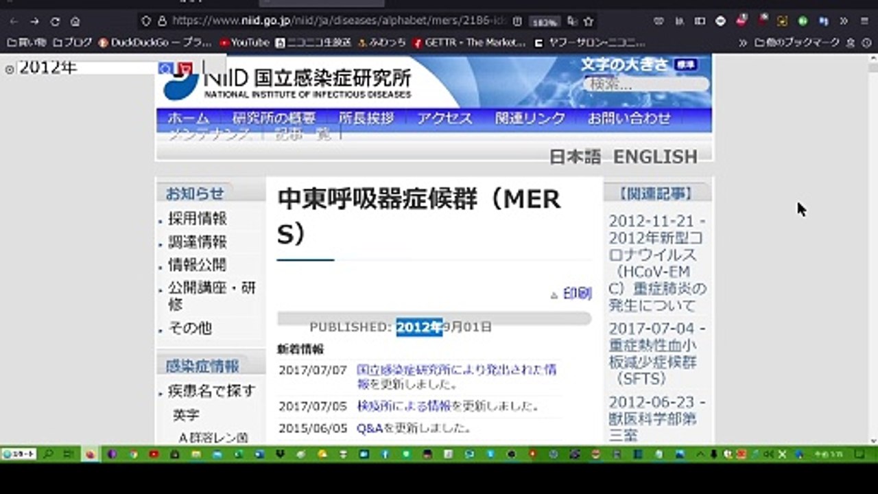Show more toolbar extensions overflow chevron

[x=844, y=21]
